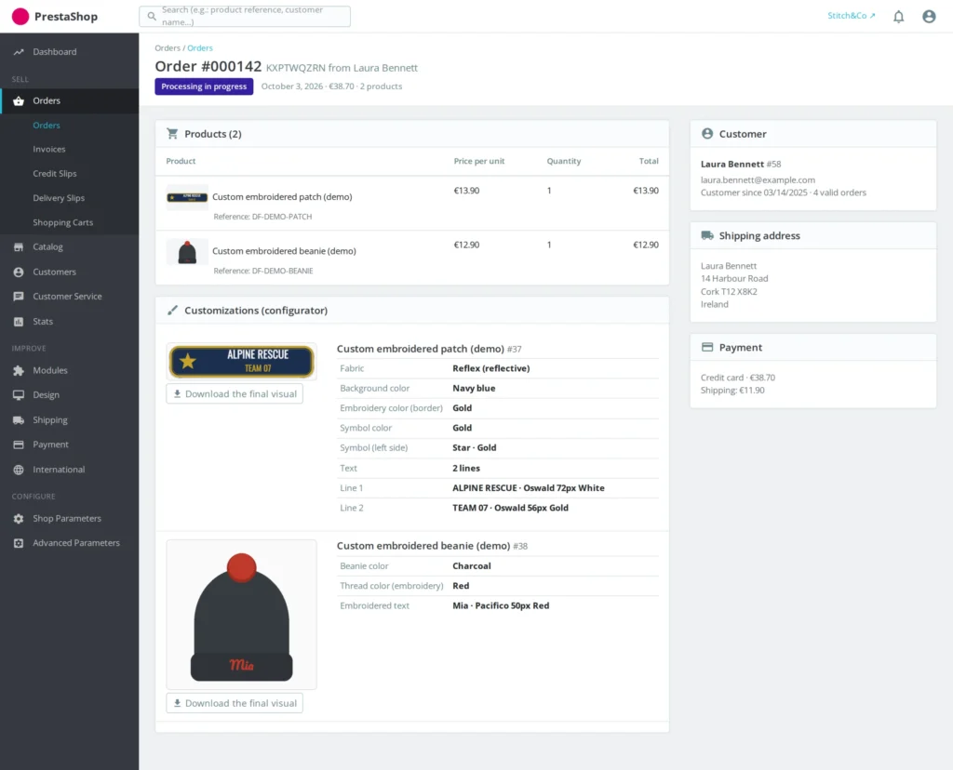Open Customer Service menu
The width and height of the screenshot is (953, 770).
pyautogui.click(x=67, y=297)
